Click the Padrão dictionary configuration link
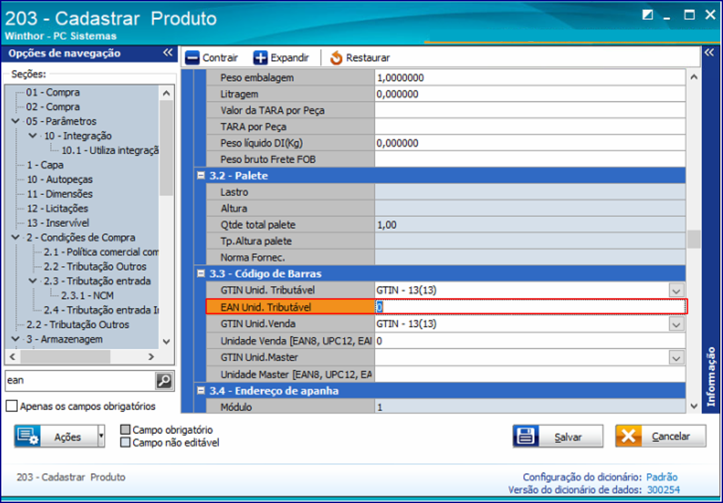The height and width of the screenshot is (503, 723). point(662,477)
